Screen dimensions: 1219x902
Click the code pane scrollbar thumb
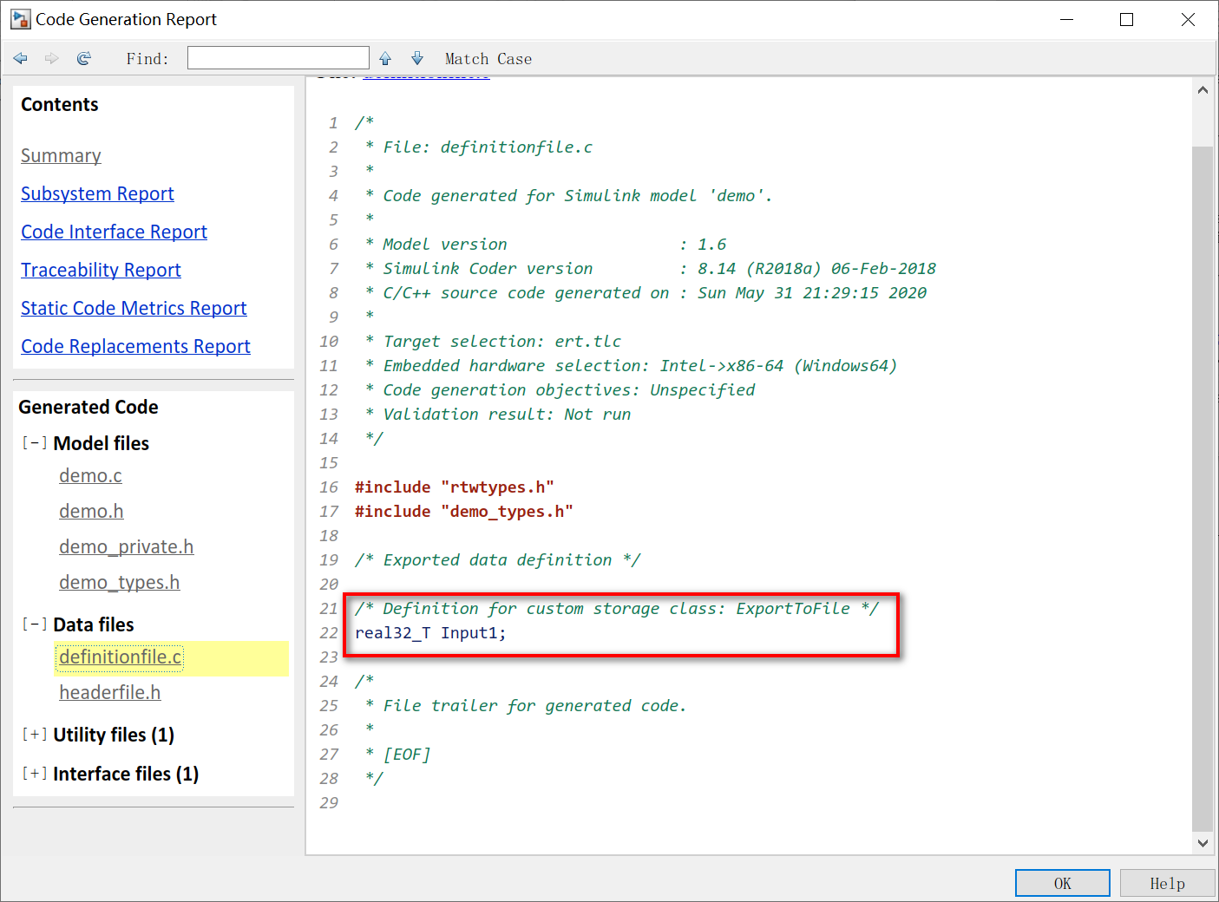point(1203,488)
